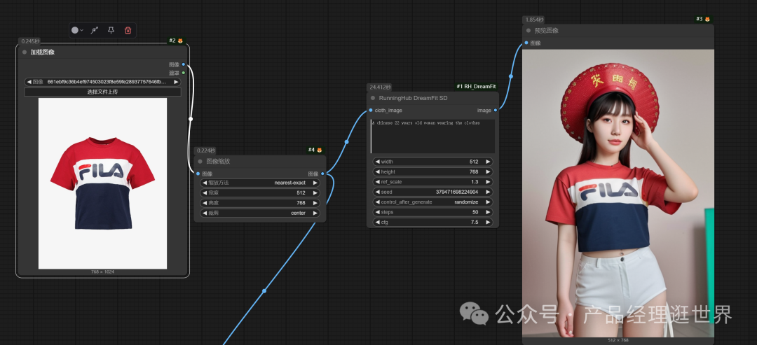Select the next image file with the right arrow
Image resolution: width=757 pixels, height=345 pixels.
pos(176,82)
